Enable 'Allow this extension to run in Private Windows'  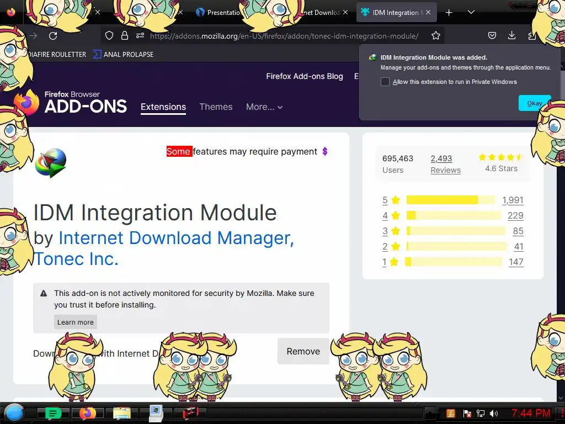[385, 82]
